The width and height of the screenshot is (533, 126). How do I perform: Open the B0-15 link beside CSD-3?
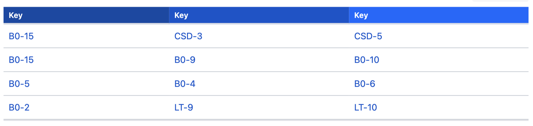(21, 36)
